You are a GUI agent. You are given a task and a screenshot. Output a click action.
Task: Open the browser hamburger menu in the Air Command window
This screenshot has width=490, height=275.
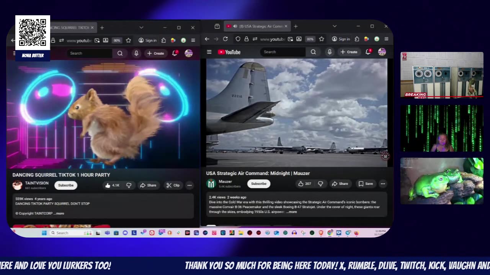tap(386, 39)
